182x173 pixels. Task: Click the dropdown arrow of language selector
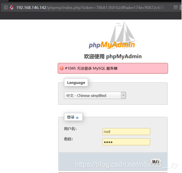click(123, 95)
